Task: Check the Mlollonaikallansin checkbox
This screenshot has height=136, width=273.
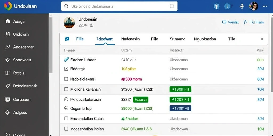Action: coord(66,89)
